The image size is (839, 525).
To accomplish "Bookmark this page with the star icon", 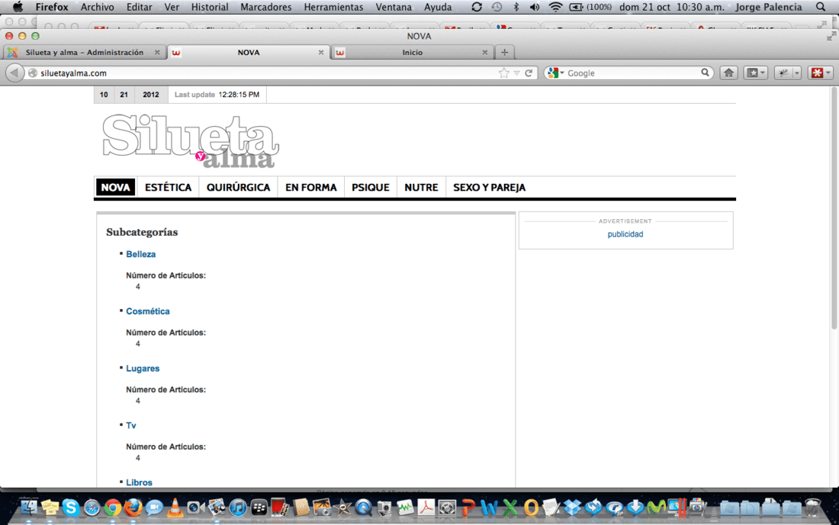I will (503, 72).
